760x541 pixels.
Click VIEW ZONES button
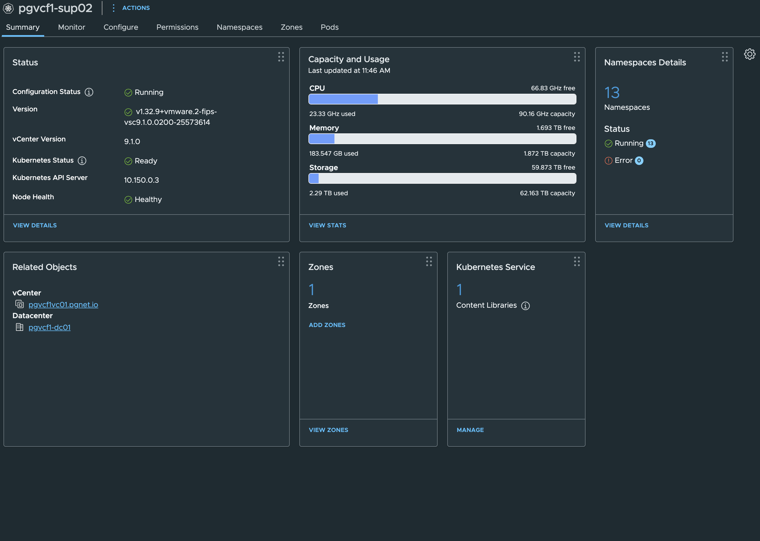328,430
